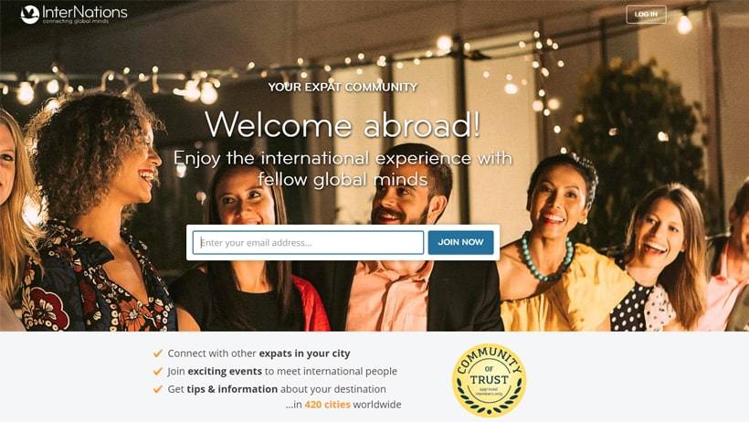Click the "Welcome abroad!" headline
This screenshot has height=422, width=749.
(x=343, y=125)
